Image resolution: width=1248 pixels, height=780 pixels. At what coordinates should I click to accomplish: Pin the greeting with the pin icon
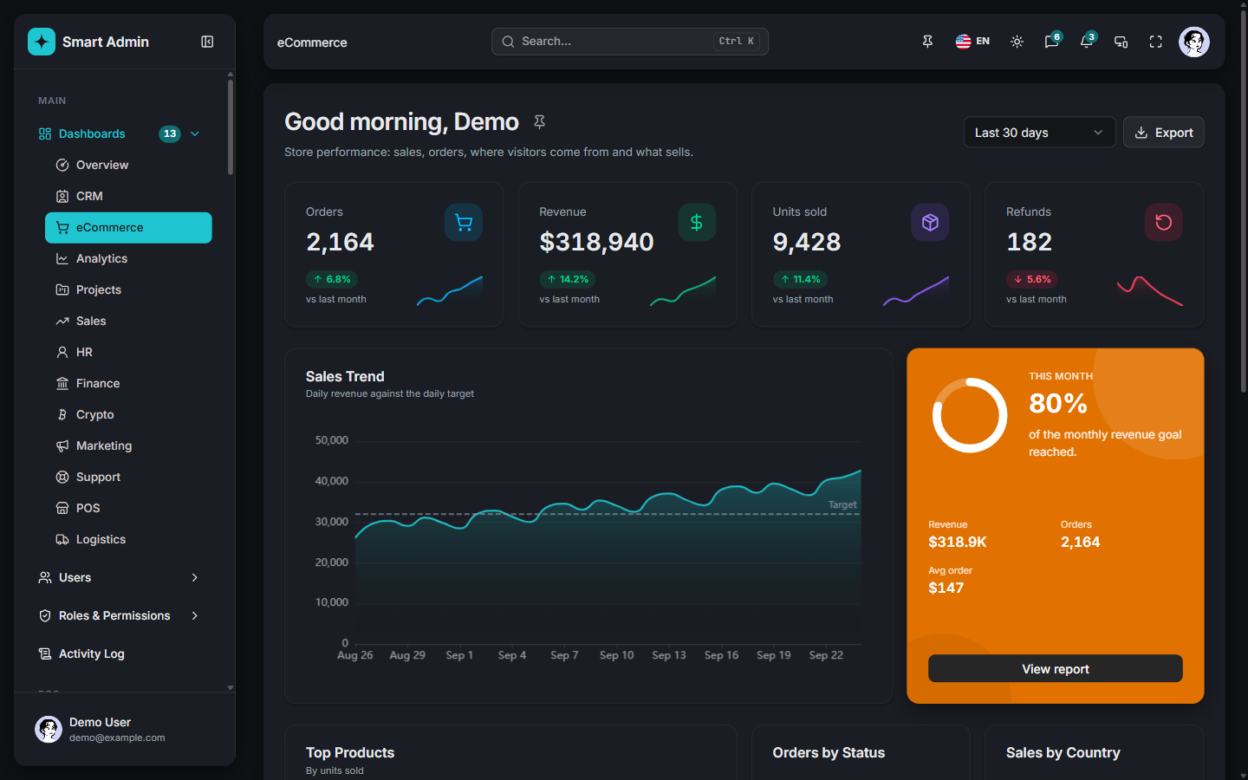pos(539,122)
